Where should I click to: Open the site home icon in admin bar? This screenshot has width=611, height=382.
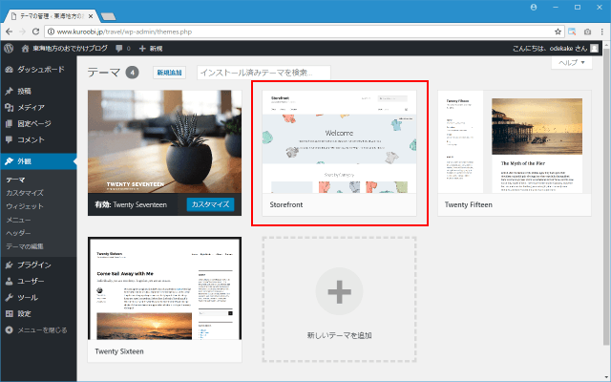[26, 49]
